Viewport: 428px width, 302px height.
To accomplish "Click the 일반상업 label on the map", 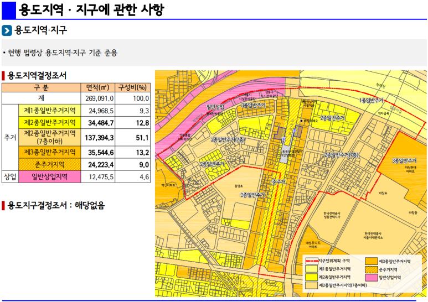I will (x=215, y=107).
